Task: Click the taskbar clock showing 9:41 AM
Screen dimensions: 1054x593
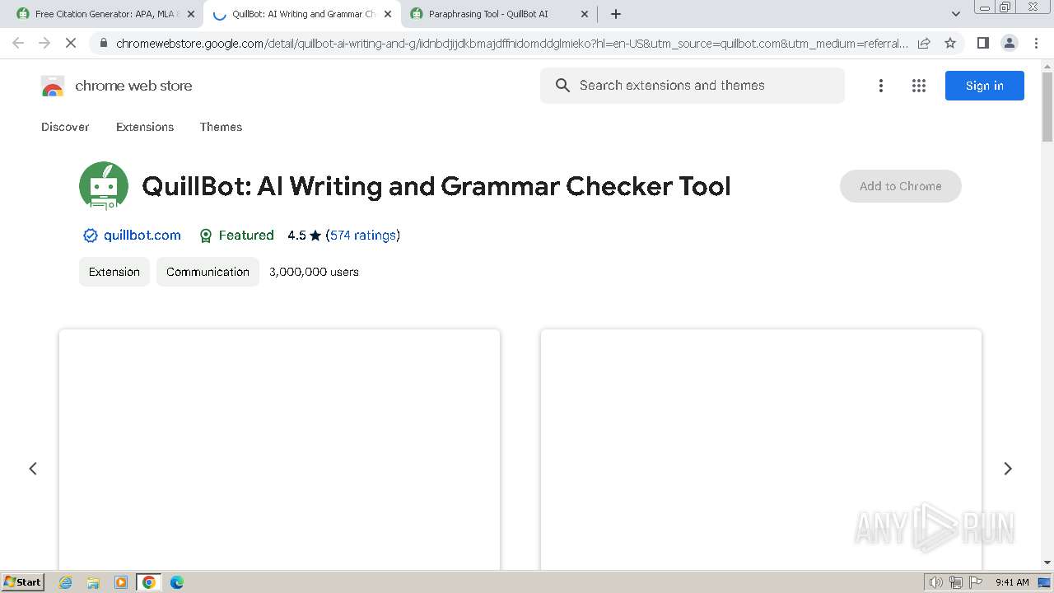Action: tap(1012, 582)
